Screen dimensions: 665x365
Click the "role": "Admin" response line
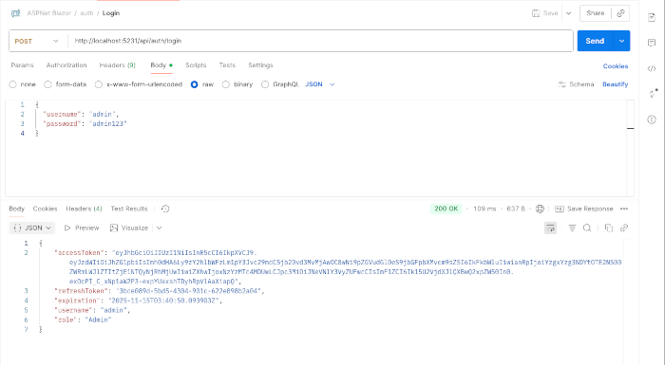83,319
